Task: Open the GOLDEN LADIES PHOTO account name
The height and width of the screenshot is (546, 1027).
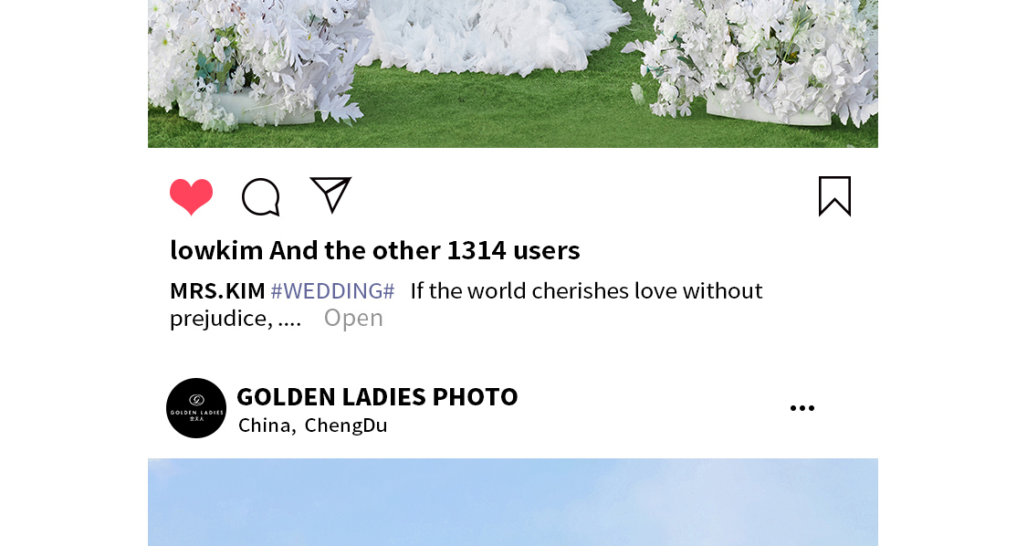Action: coord(377,396)
